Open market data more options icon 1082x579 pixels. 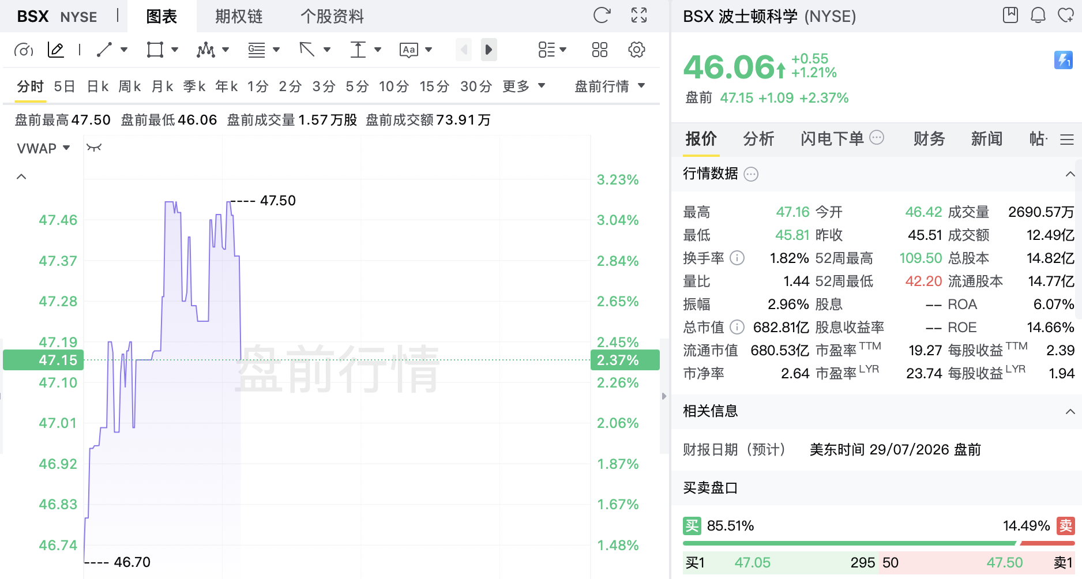coord(751,174)
